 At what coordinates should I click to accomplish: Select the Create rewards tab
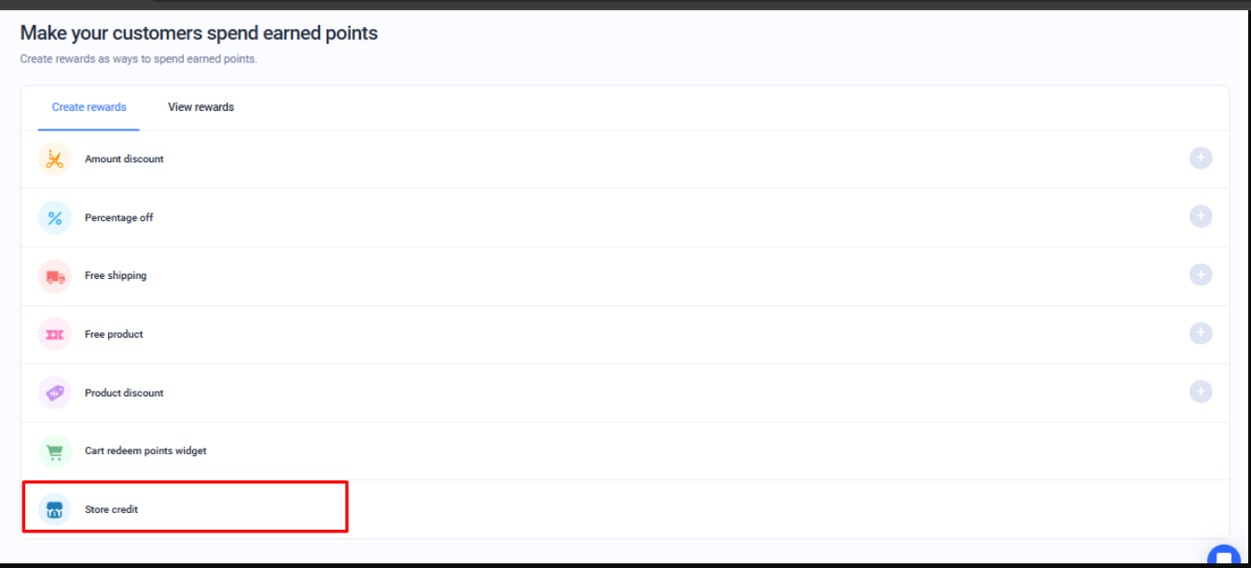coord(89,107)
